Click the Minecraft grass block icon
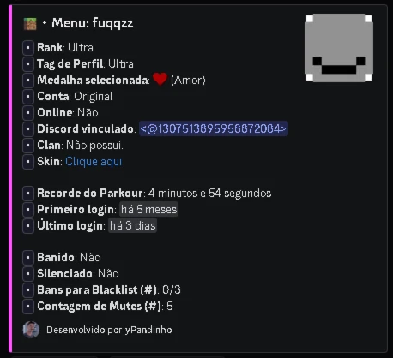Screen dimensions: 393x358 (30, 24)
